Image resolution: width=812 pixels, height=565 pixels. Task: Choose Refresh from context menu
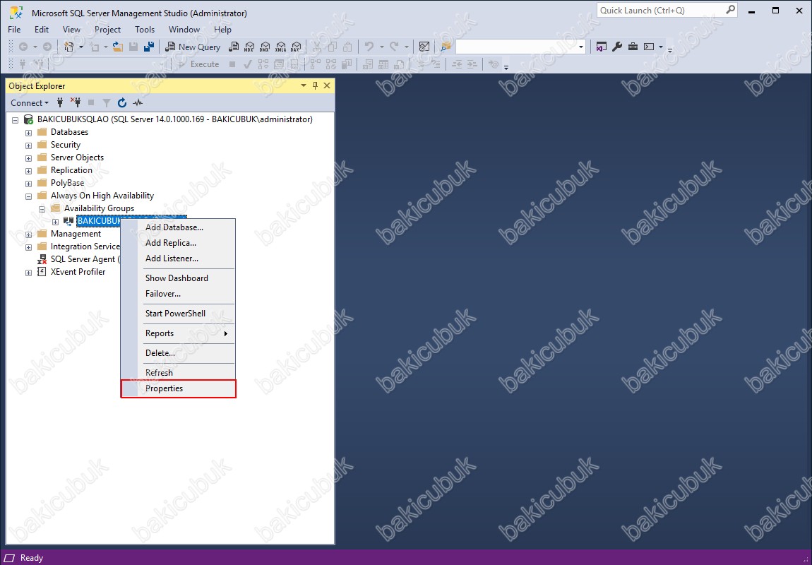[178, 373]
